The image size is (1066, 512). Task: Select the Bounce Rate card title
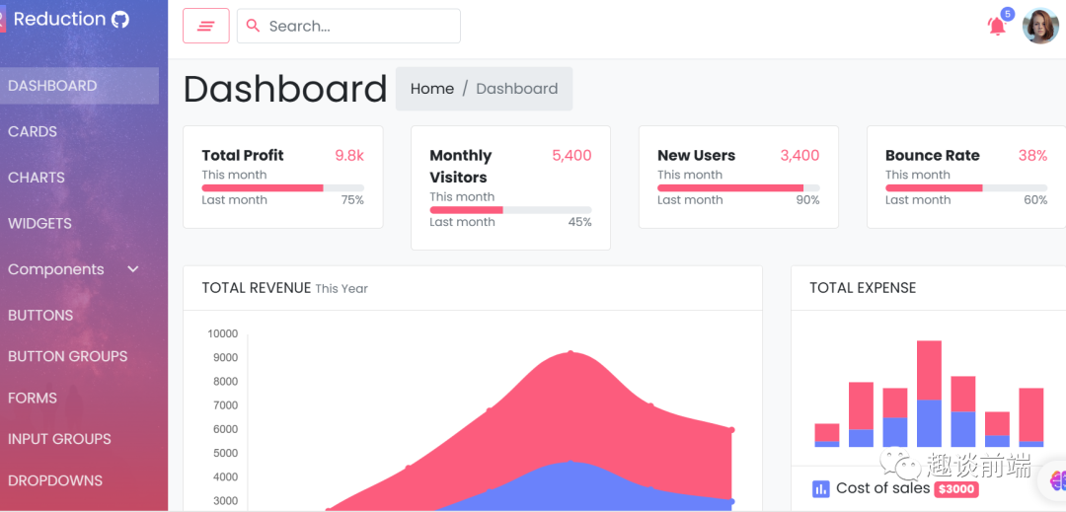(x=932, y=156)
